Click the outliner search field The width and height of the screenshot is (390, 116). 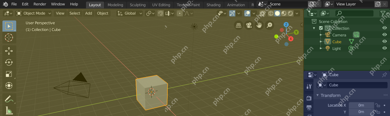click(354, 13)
